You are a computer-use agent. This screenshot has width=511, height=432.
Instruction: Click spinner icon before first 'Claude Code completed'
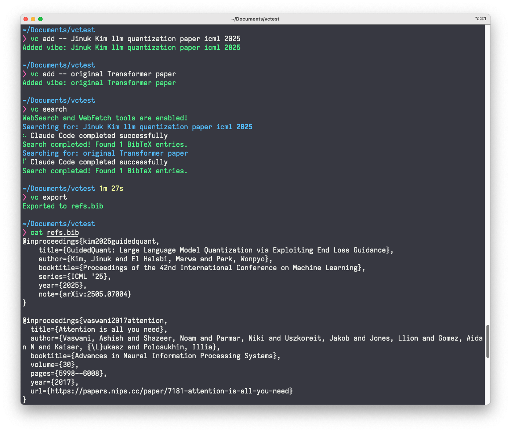(x=25, y=136)
